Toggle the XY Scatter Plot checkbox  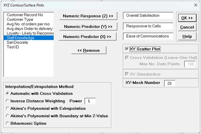click(127, 49)
